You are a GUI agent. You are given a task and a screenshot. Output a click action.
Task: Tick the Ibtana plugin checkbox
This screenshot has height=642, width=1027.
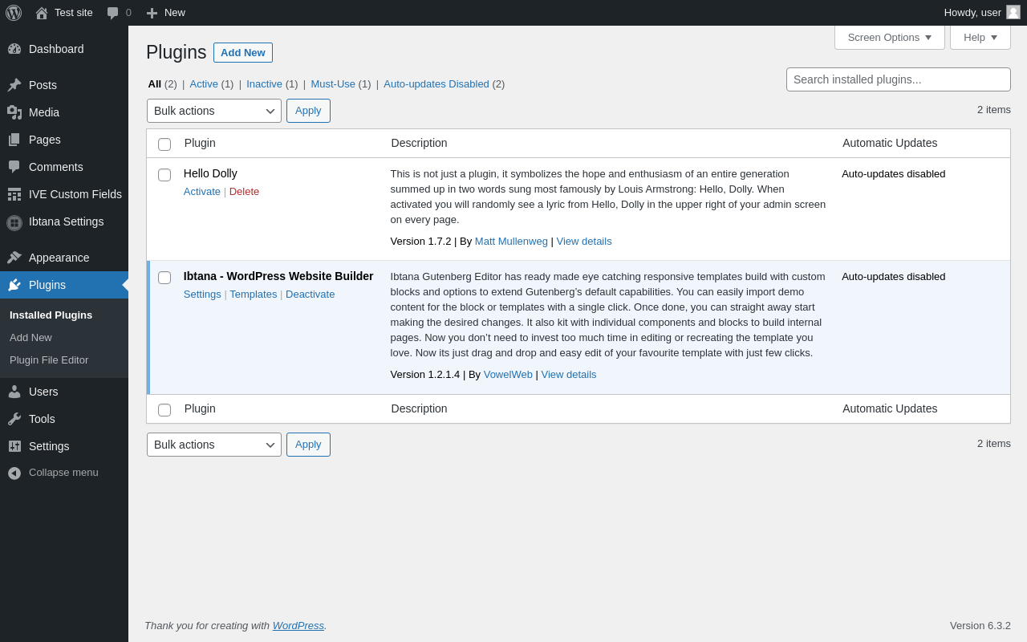click(164, 278)
